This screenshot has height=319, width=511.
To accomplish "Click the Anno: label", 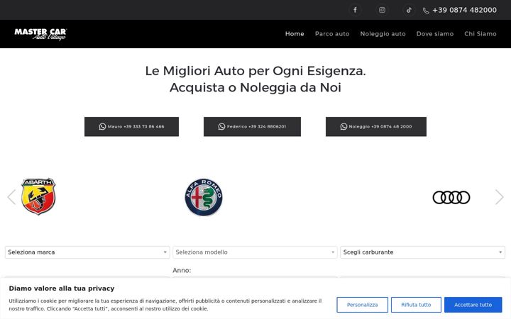I will point(182,270).
